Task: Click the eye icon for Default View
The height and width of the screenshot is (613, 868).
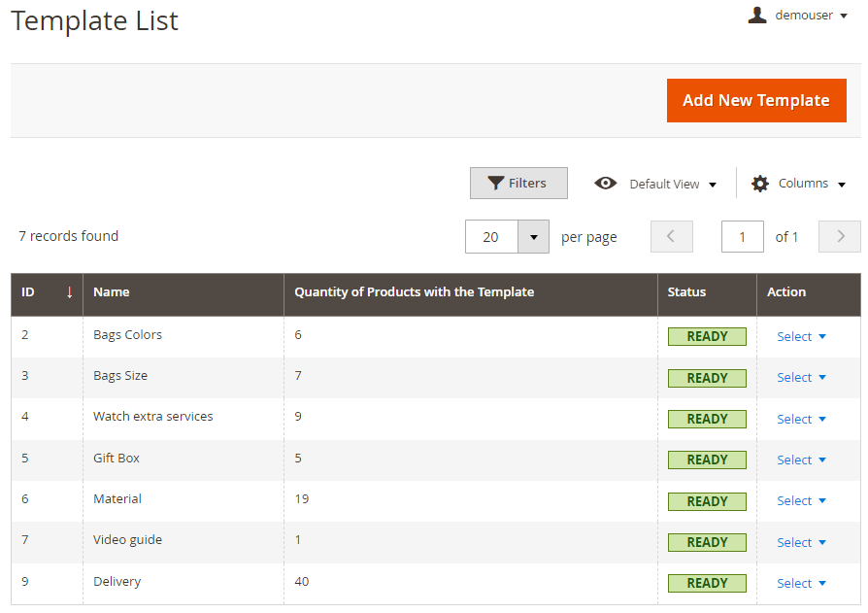Action: (605, 184)
